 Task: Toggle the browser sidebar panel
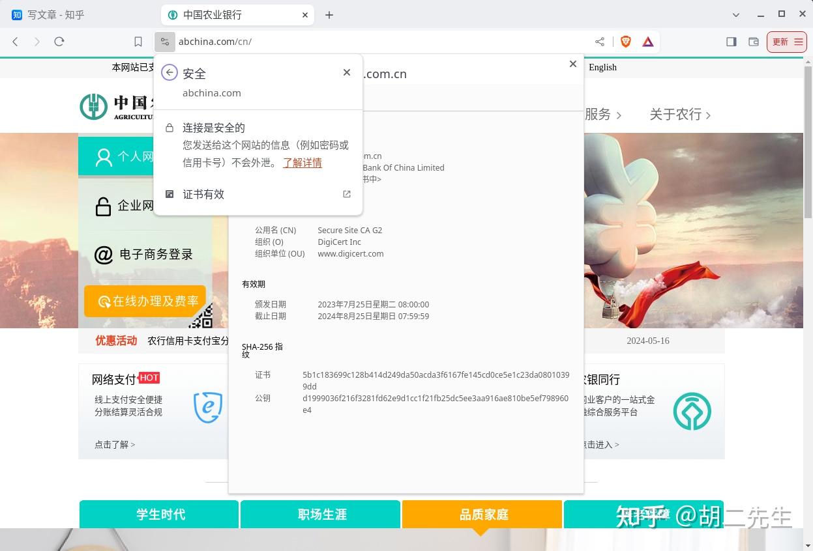click(x=731, y=41)
